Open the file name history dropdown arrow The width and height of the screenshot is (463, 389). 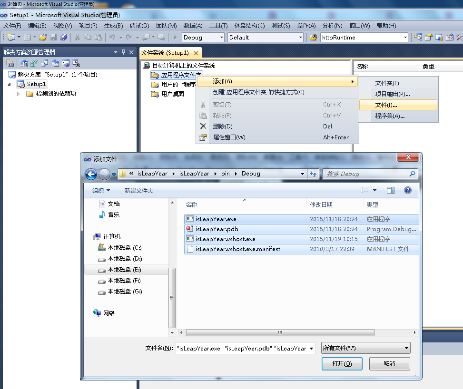click(x=311, y=348)
